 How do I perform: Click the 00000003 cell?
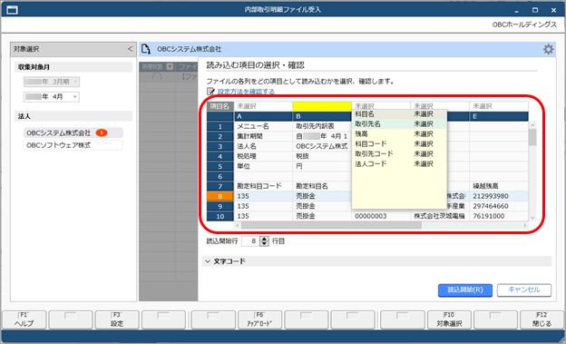click(x=381, y=216)
